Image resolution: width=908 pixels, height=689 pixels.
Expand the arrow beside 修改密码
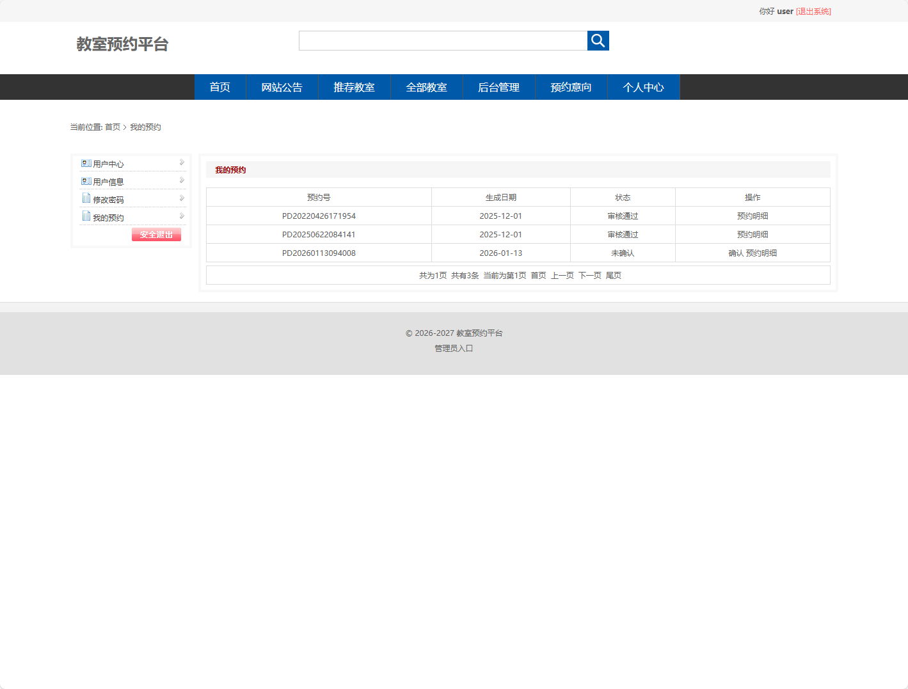pyautogui.click(x=182, y=198)
